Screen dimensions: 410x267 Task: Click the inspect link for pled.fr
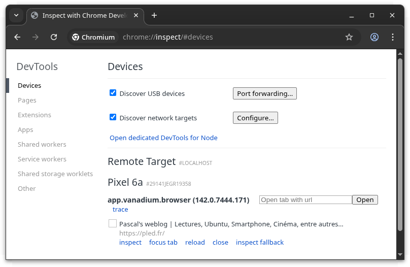[130, 243]
